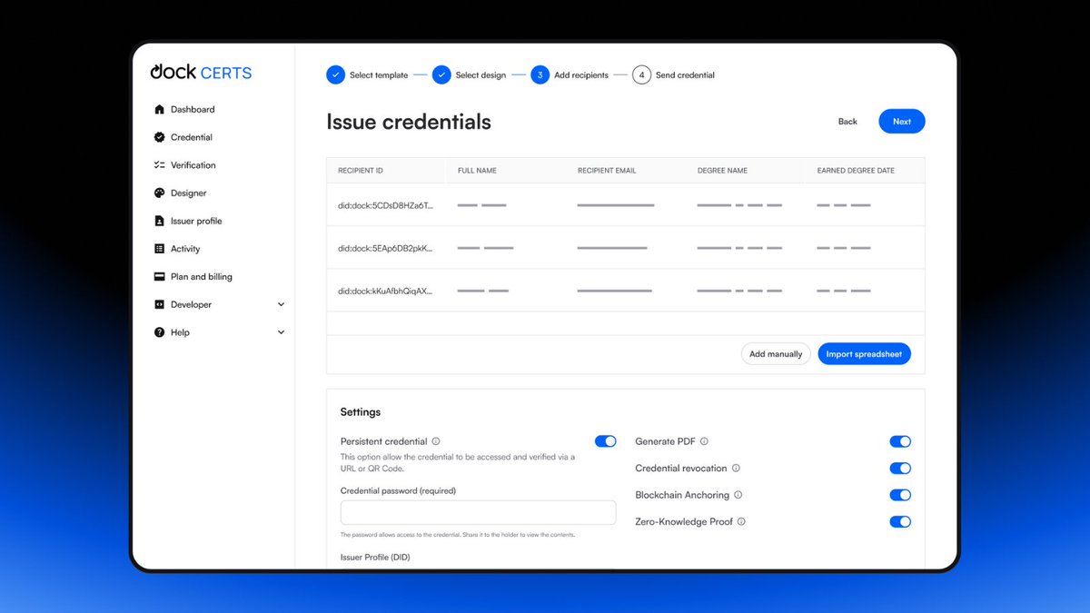Expand the Help menu chevron

pyautogui.click(x=281, y=332)
